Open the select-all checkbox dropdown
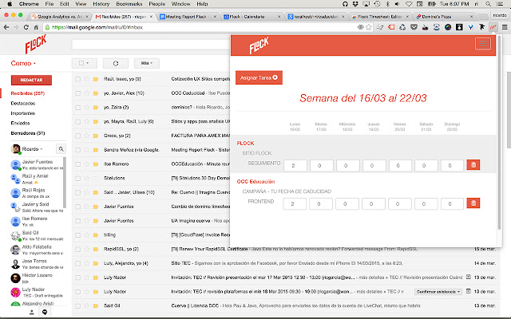 click(x=84, y=63)
